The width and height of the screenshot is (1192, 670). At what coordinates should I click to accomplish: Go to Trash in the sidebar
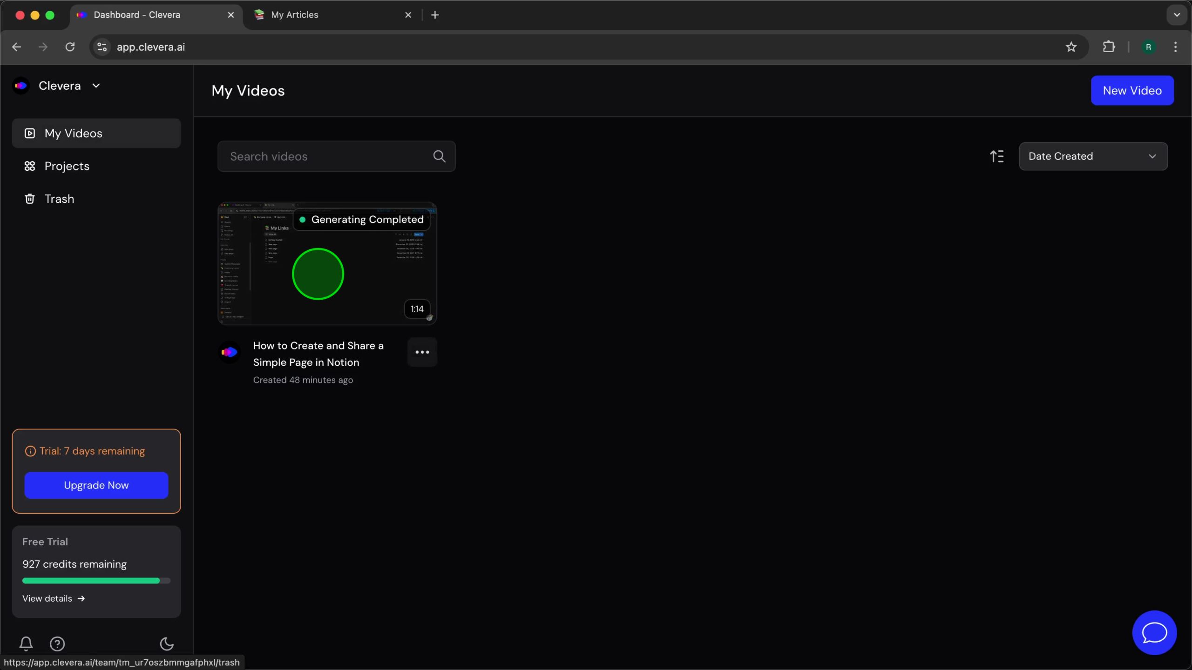point(59,199)
